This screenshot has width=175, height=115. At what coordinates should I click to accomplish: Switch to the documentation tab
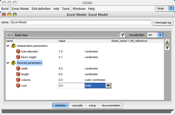click(x=111, y=105)
